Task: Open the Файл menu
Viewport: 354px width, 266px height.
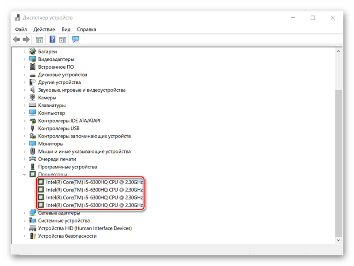Action: [21, 29]
